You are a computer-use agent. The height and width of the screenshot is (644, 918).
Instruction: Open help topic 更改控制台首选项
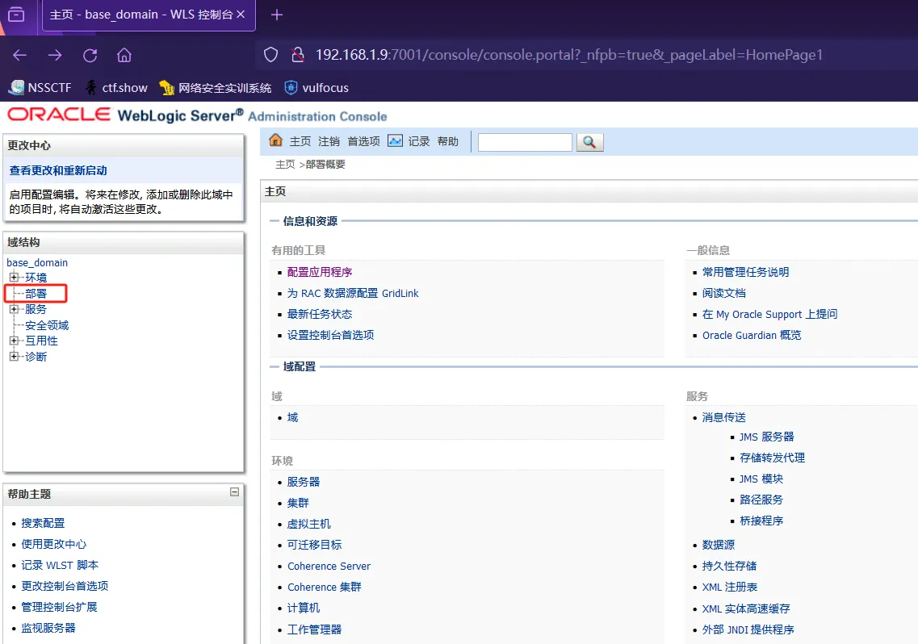65,586
